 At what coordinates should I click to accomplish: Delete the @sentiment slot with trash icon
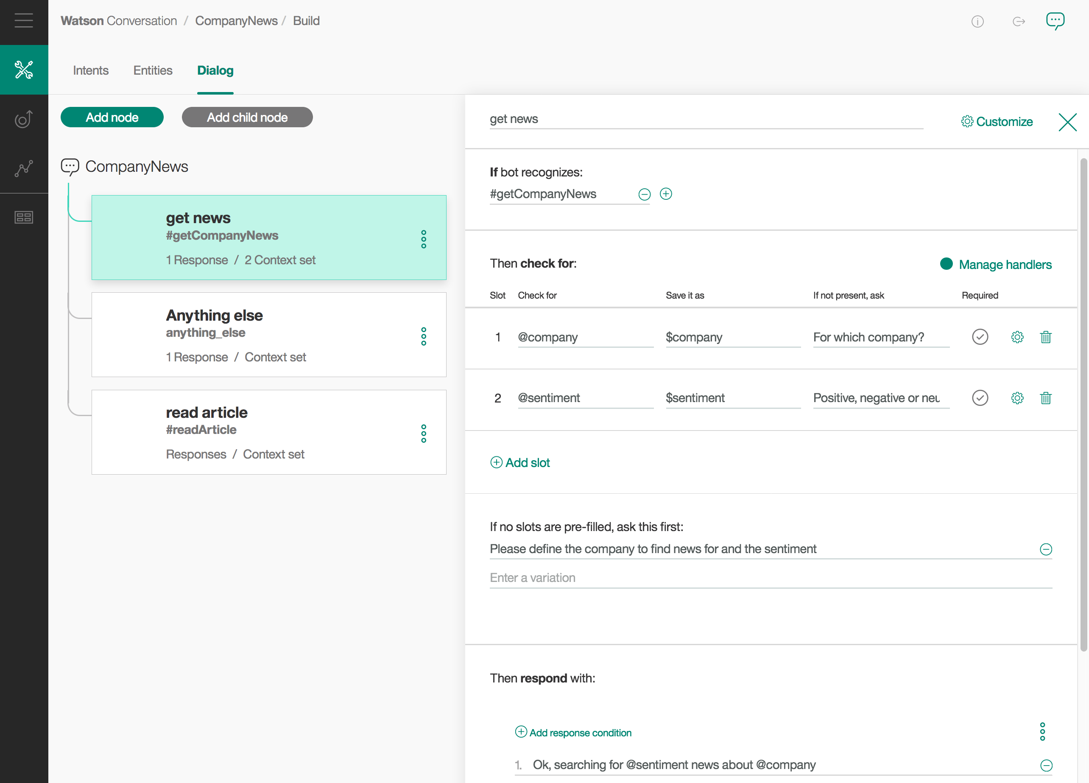pyautogui.click(x=1046, y=398)
